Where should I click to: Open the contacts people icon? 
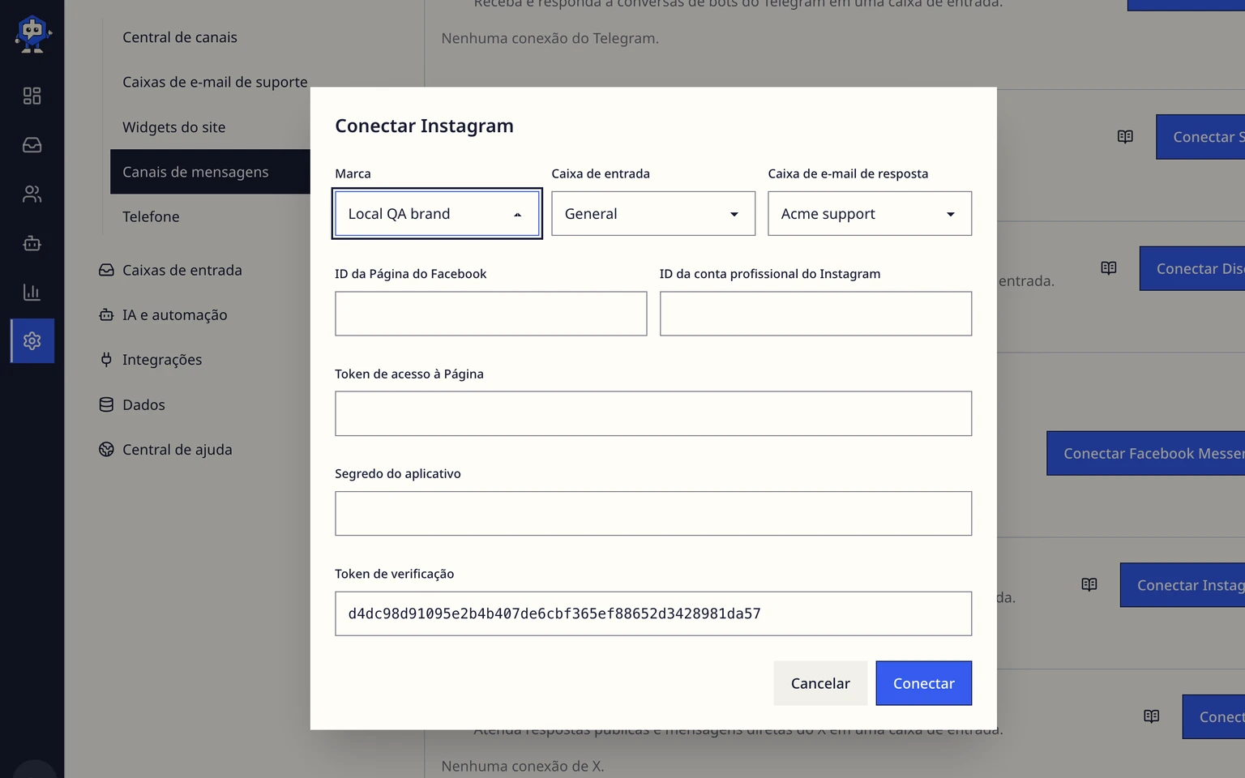pos(32,194)
